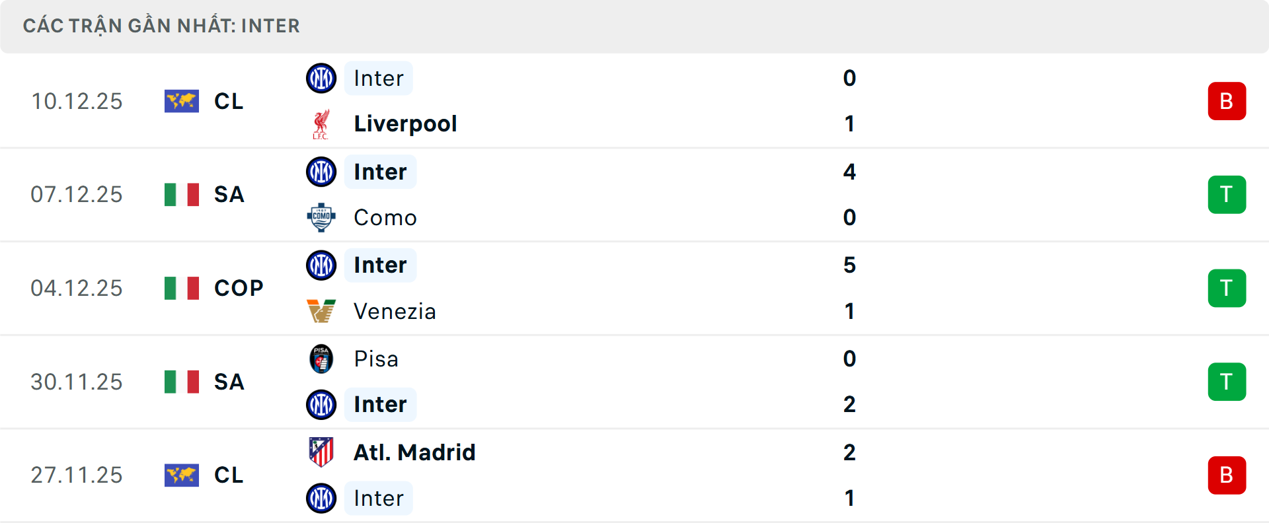The width and height of the screenshot is (1269, 523).
Task: Click Champions League flag icon for 10.12.25
Action: click(x=182, y=101)
